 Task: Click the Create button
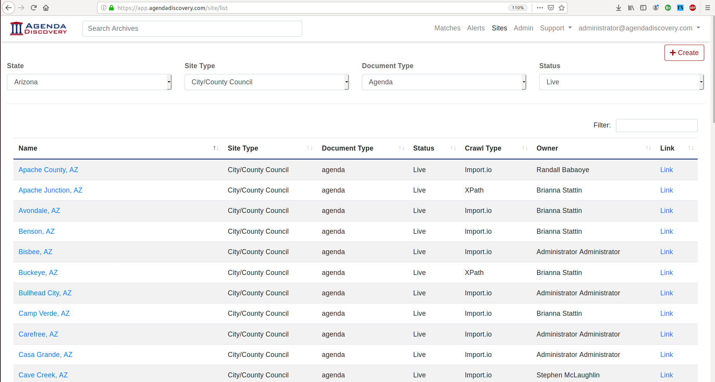[684, 53]
